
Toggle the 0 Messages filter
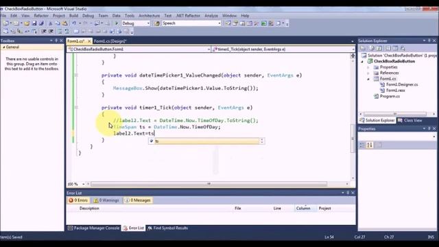[x=138, y=200]
